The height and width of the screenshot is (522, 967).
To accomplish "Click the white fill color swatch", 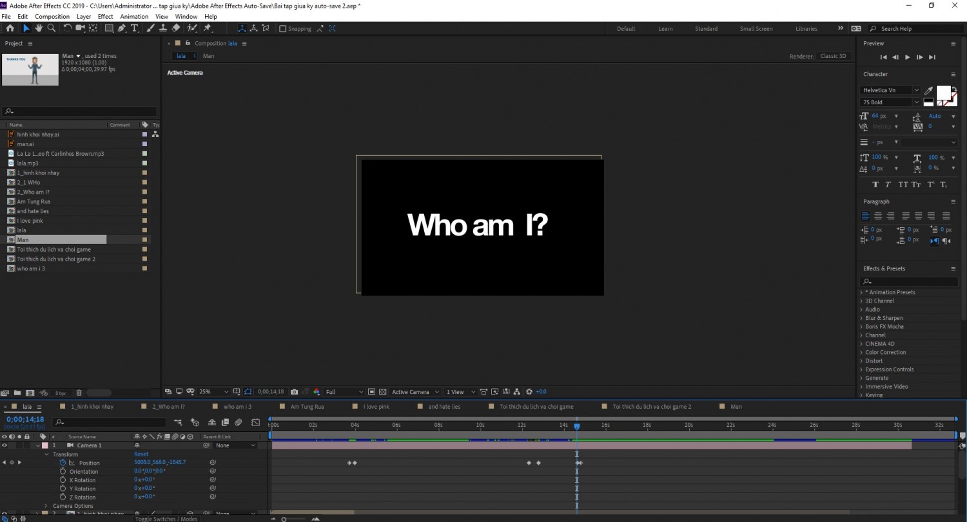I will pos(943,93).
